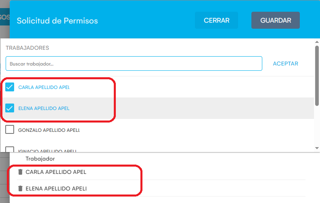Tick the GONZALO APELLIDO checkbox
The image size is (320, 203).
pos(10,130)
